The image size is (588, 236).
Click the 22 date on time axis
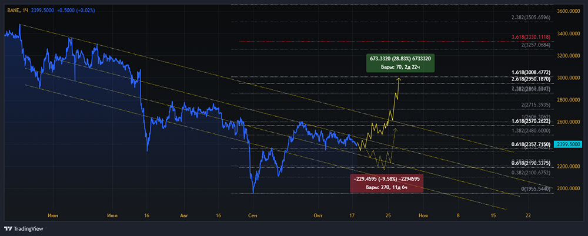(x=529, y=215)
